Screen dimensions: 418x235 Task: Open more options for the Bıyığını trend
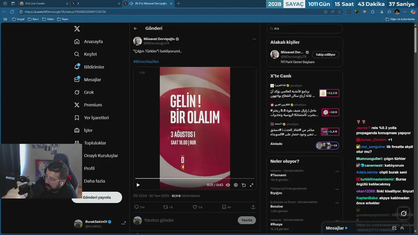point(337,189)
